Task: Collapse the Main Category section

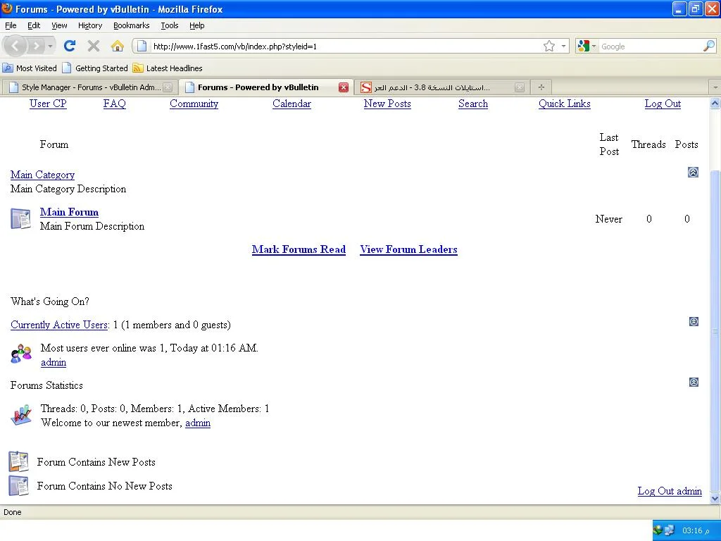Action: pos(693,172)
